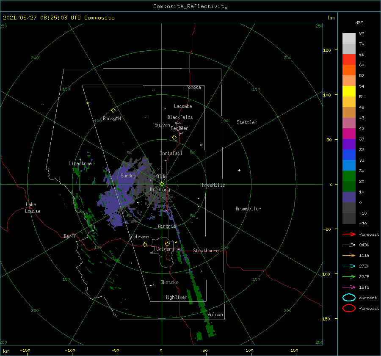381x356 pixels.
Task: Click the Composite_Reflectivity title
Action: pyautogui.click(x=190, y=6)
